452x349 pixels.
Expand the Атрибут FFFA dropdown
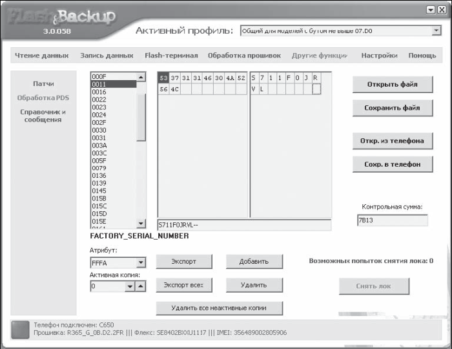click(141, 263)
